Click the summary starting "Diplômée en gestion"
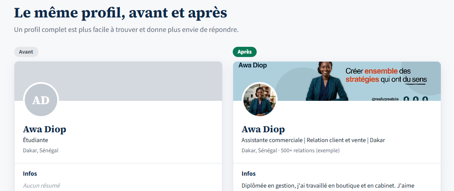 point(328,185)
